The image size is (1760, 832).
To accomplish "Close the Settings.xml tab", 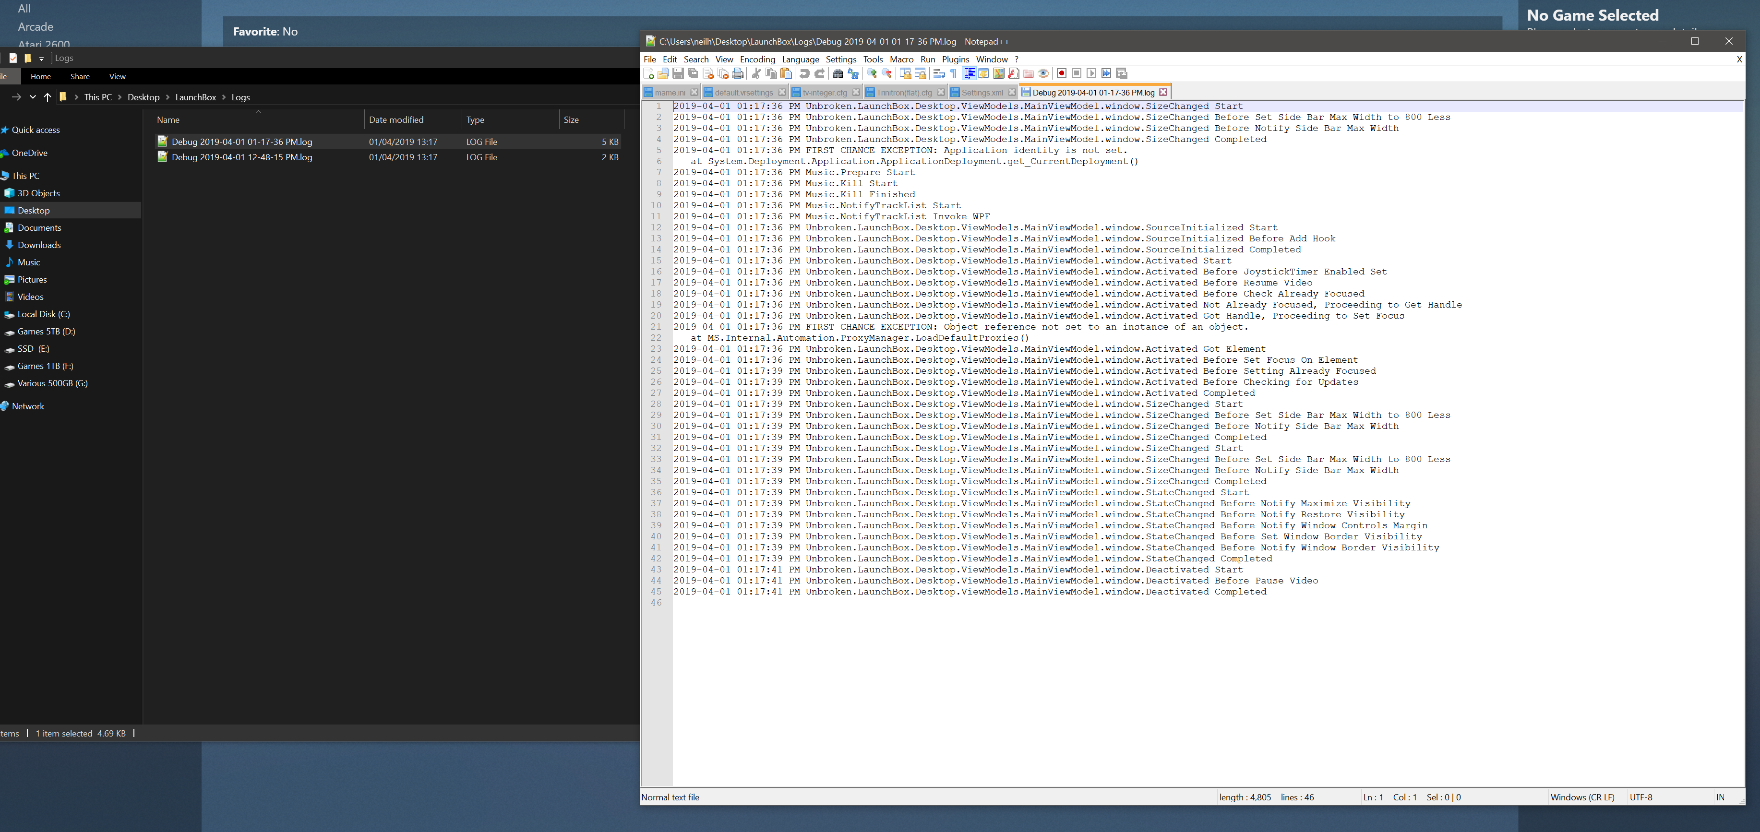I will click(x=1012, y=92).
